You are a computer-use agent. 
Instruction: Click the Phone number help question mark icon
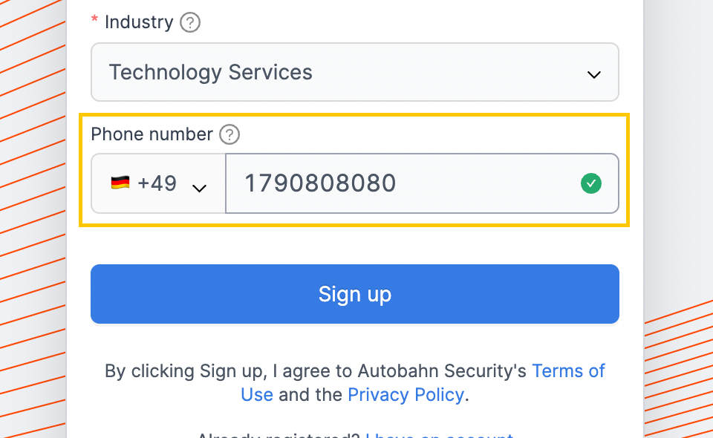pos(229,134)
